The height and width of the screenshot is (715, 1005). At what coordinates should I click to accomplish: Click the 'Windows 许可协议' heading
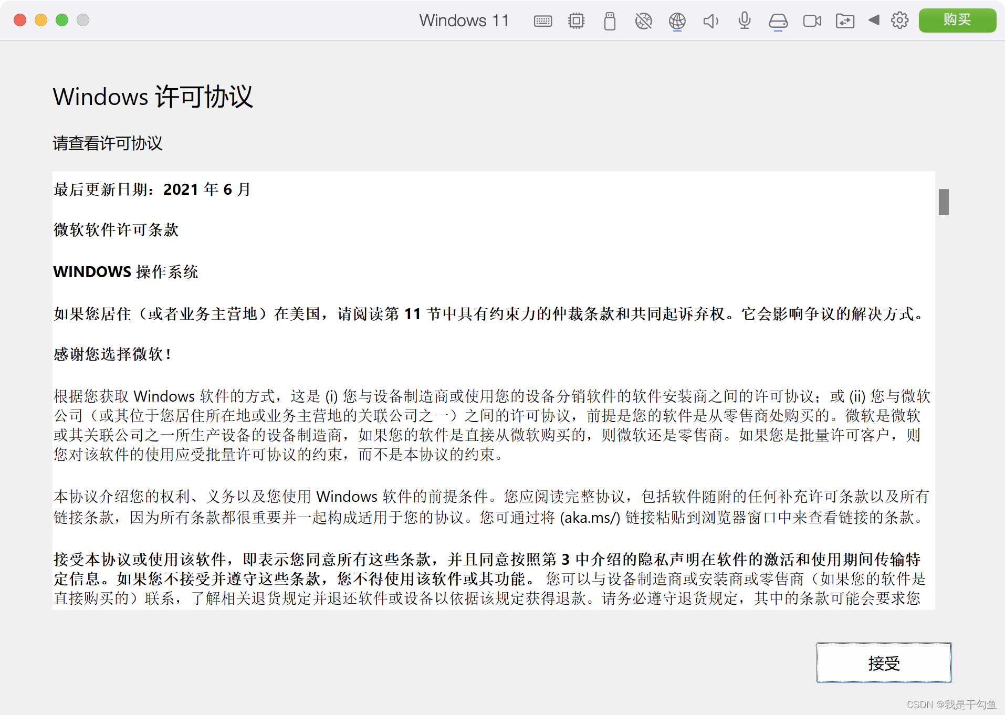pyautogui.click(x=153, y=97)
